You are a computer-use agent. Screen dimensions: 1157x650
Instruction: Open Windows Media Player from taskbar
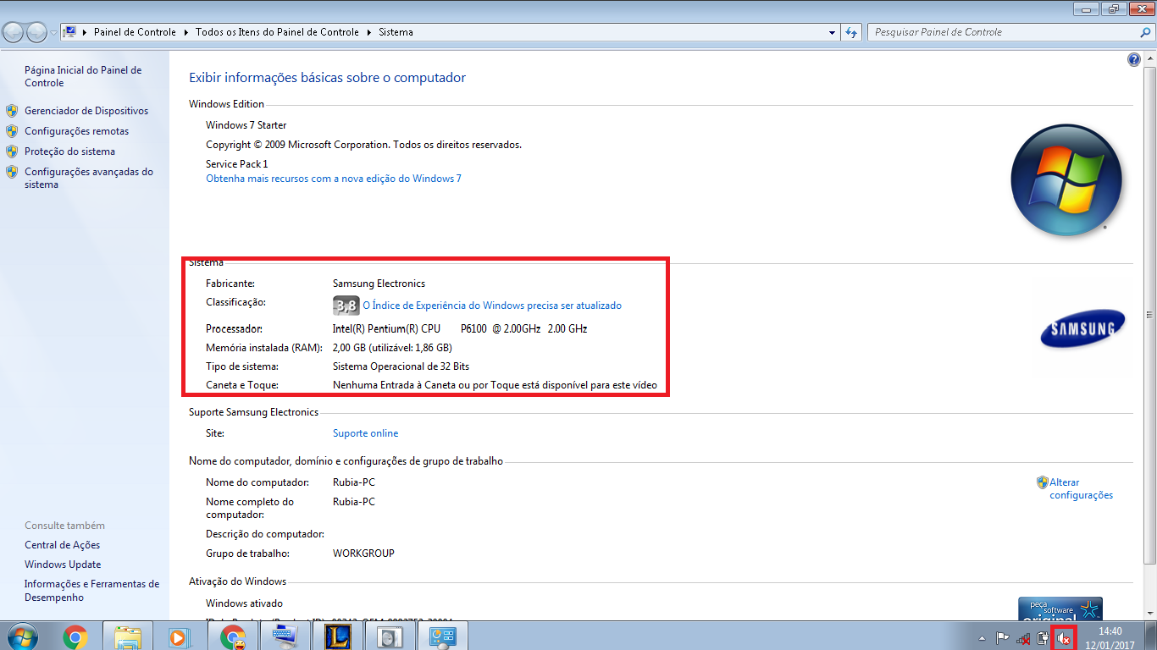click(178, 636)
